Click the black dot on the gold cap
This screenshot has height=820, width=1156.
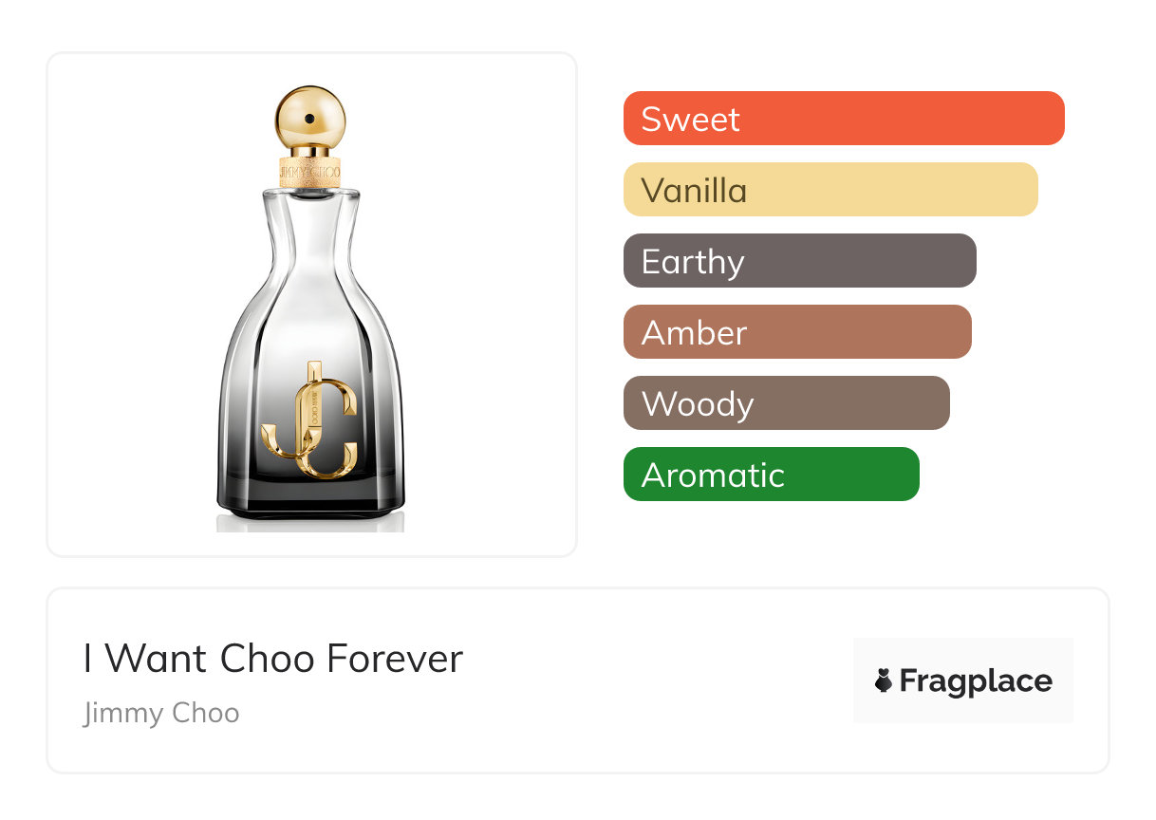(x=309, y=116)
